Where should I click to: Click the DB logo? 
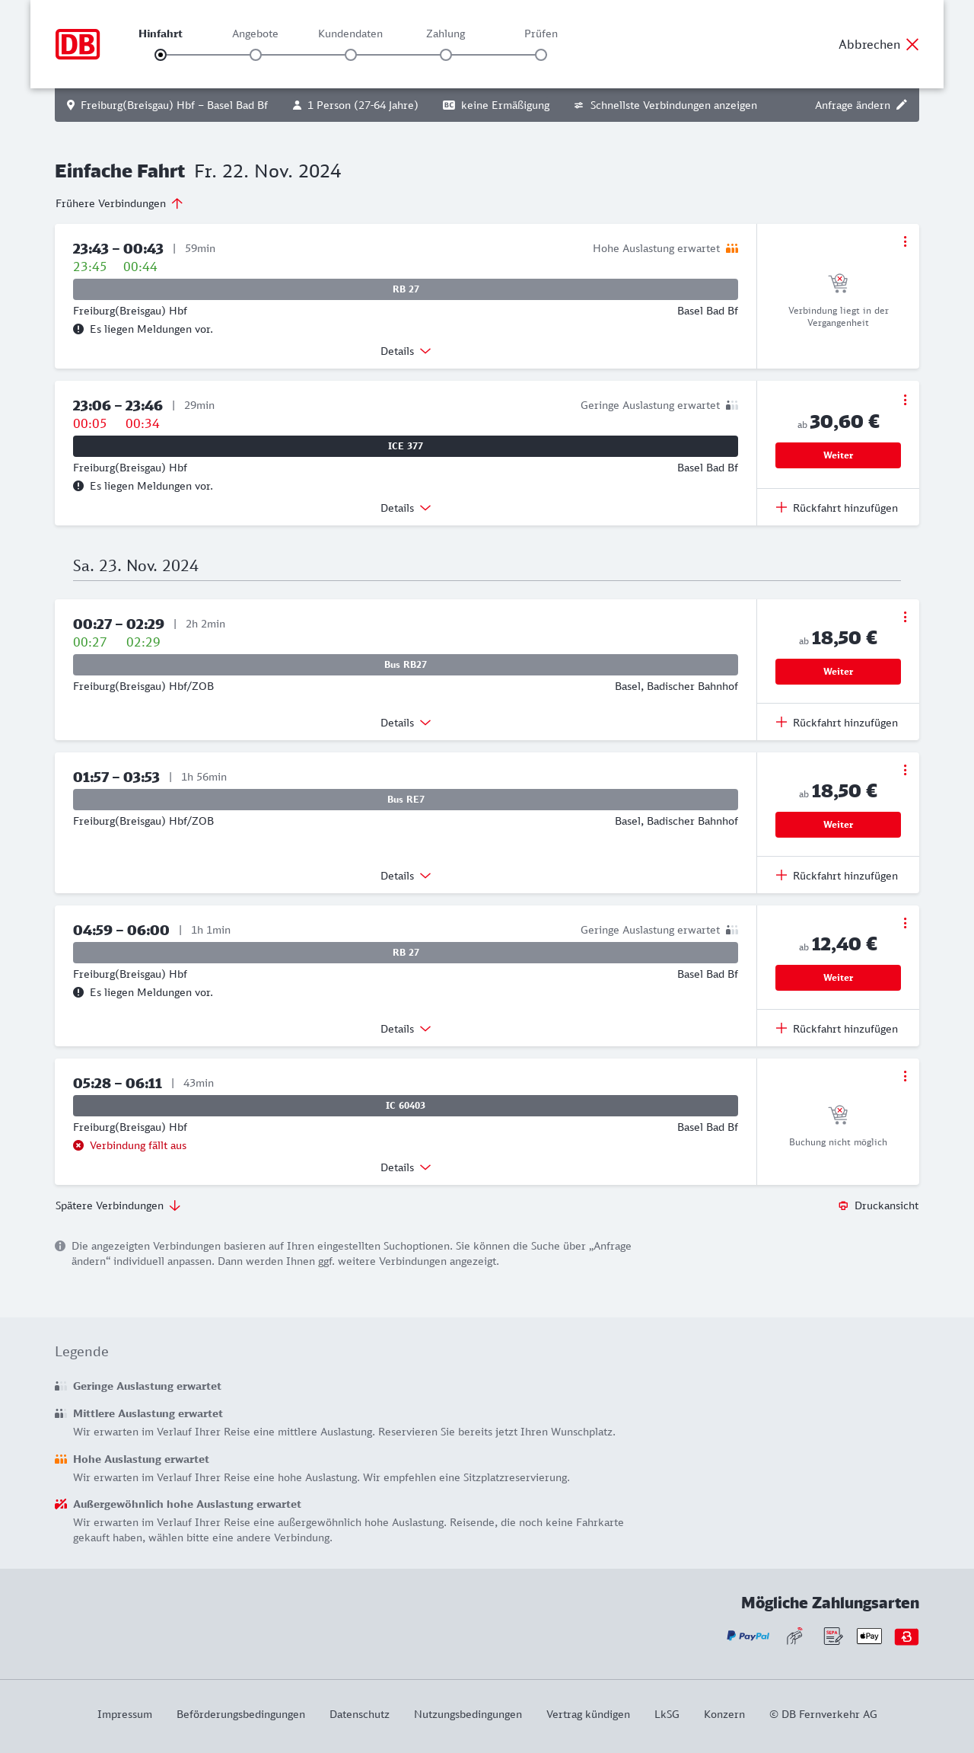tap(78, 44)
